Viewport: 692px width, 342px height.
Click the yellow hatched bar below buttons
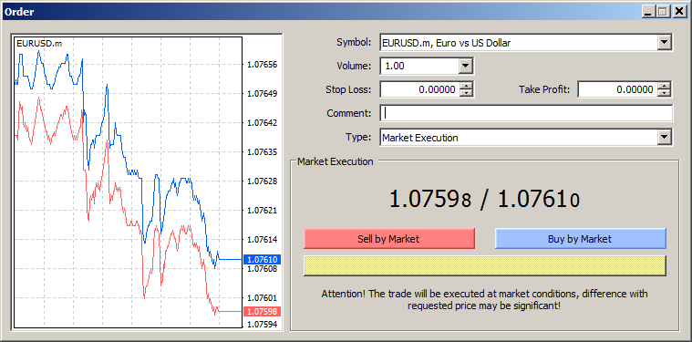point(484,265)
